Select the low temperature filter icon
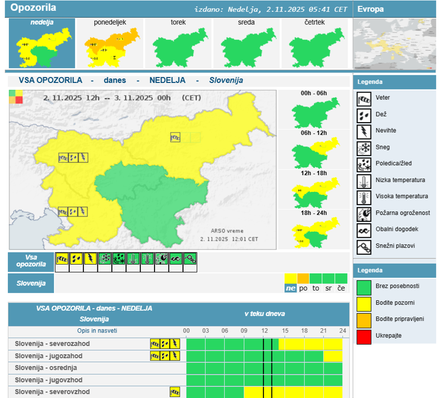Image resolution: width=440 pixels, height=398 pixels. 133,259
